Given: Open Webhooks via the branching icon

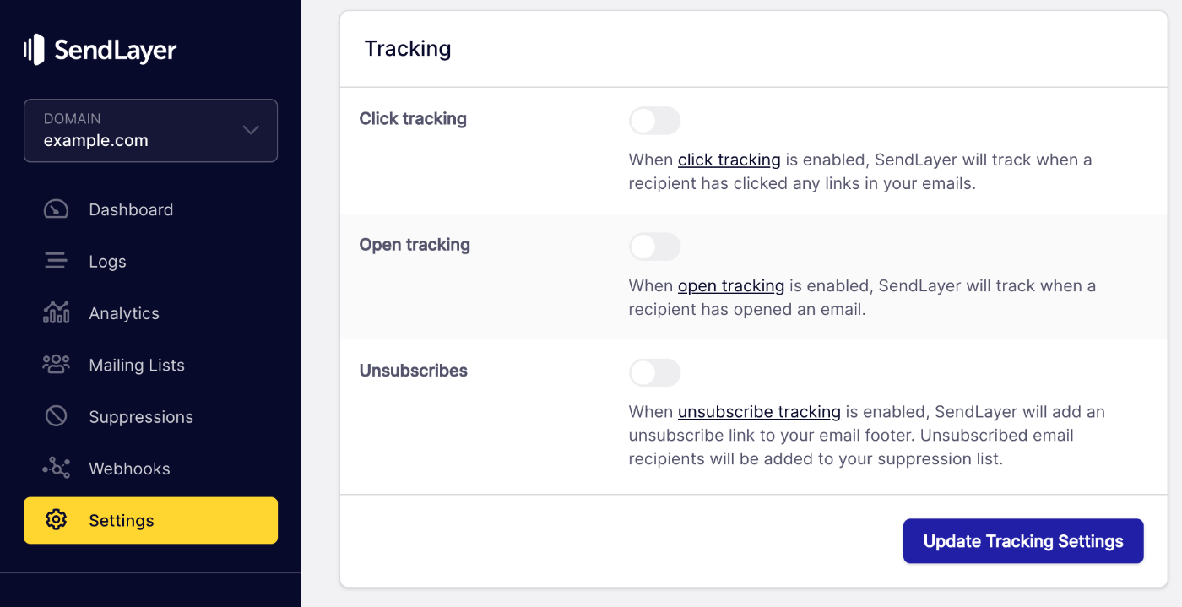Looking at the screenshot, I should (x=55, y=468).
